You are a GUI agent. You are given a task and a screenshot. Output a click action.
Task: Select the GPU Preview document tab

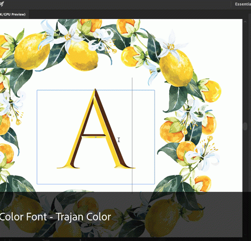[14, 15]
